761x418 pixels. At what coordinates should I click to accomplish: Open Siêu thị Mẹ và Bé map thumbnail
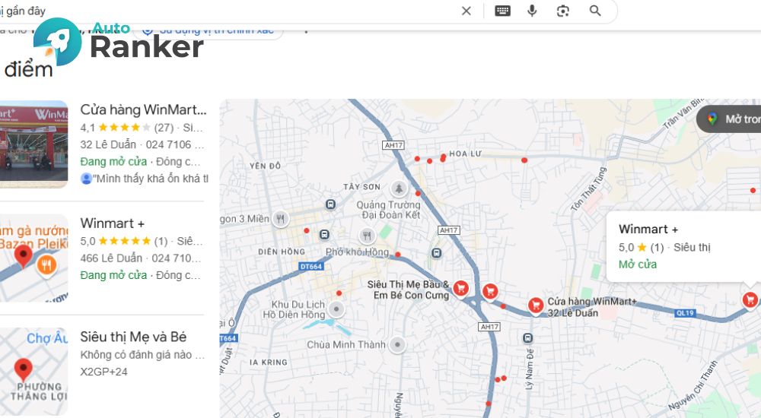pyautogui.click(x=34, y=372)
